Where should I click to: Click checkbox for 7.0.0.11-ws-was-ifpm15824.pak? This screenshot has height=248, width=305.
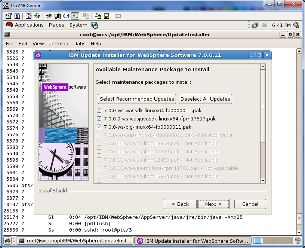pyautogui.click(x=99, y=176)
